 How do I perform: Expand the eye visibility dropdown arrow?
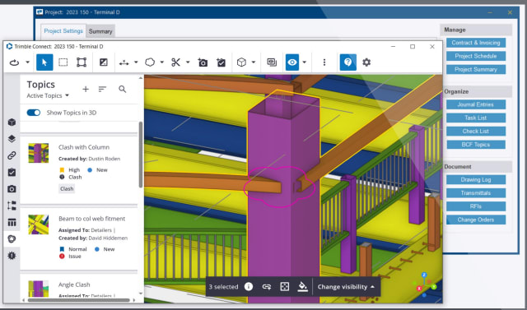tap(304, 62)
